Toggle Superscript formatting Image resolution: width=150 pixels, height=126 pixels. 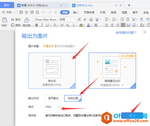62,25
